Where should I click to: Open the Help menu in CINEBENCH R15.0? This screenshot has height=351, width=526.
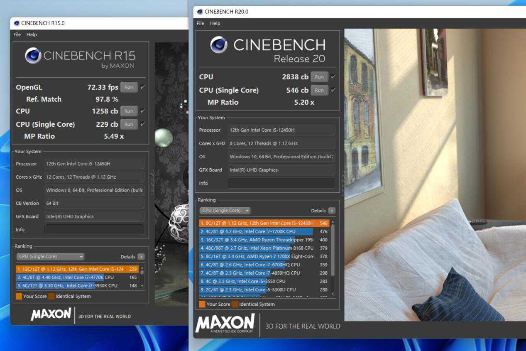tap(32, 34)
